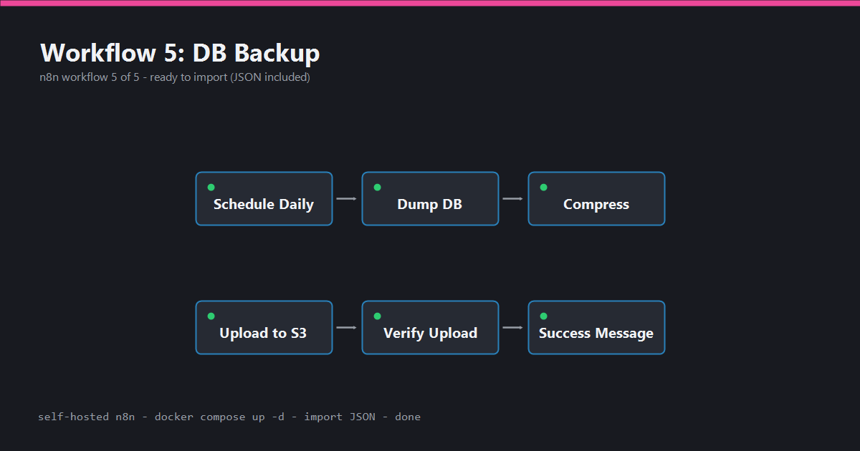860x451 pixels.
Task: Click green status dot on Schedule Daily
Action: [x=211, y=187]
